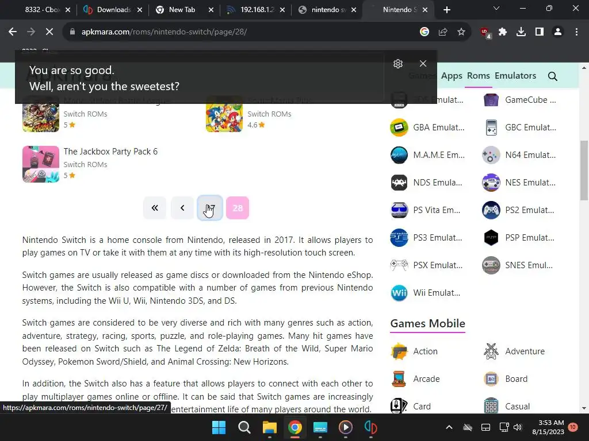Open PSP Emulator category icon

[x=491, y=238]
